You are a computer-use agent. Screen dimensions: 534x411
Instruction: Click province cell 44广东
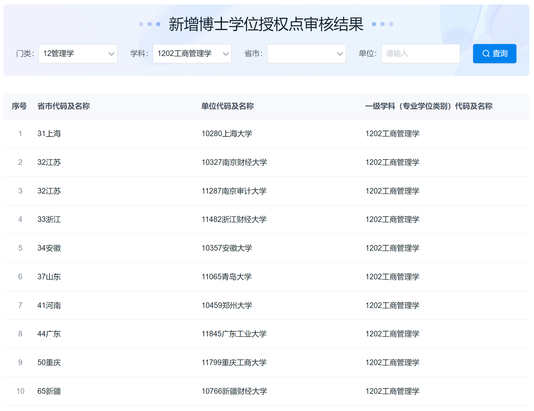[49, 334]
